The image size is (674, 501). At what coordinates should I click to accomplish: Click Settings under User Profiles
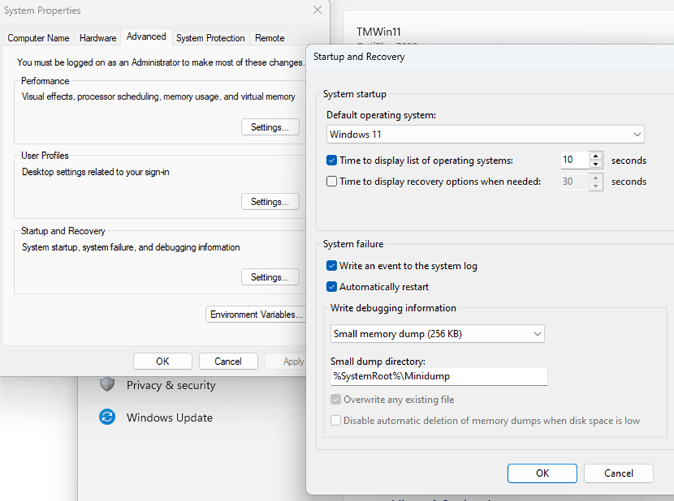pos(270,201)
